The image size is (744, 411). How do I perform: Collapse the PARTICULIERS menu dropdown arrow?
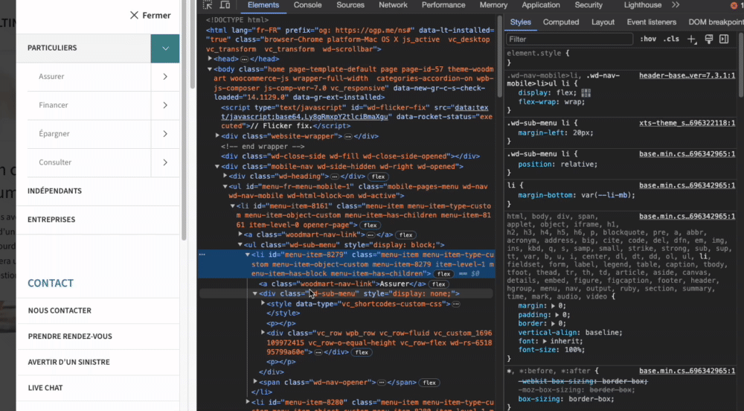click(165, 48)
